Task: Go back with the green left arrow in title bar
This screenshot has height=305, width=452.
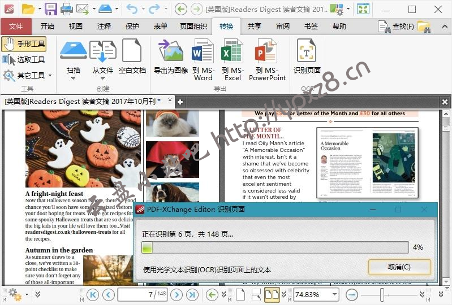Action: point(180,9)
